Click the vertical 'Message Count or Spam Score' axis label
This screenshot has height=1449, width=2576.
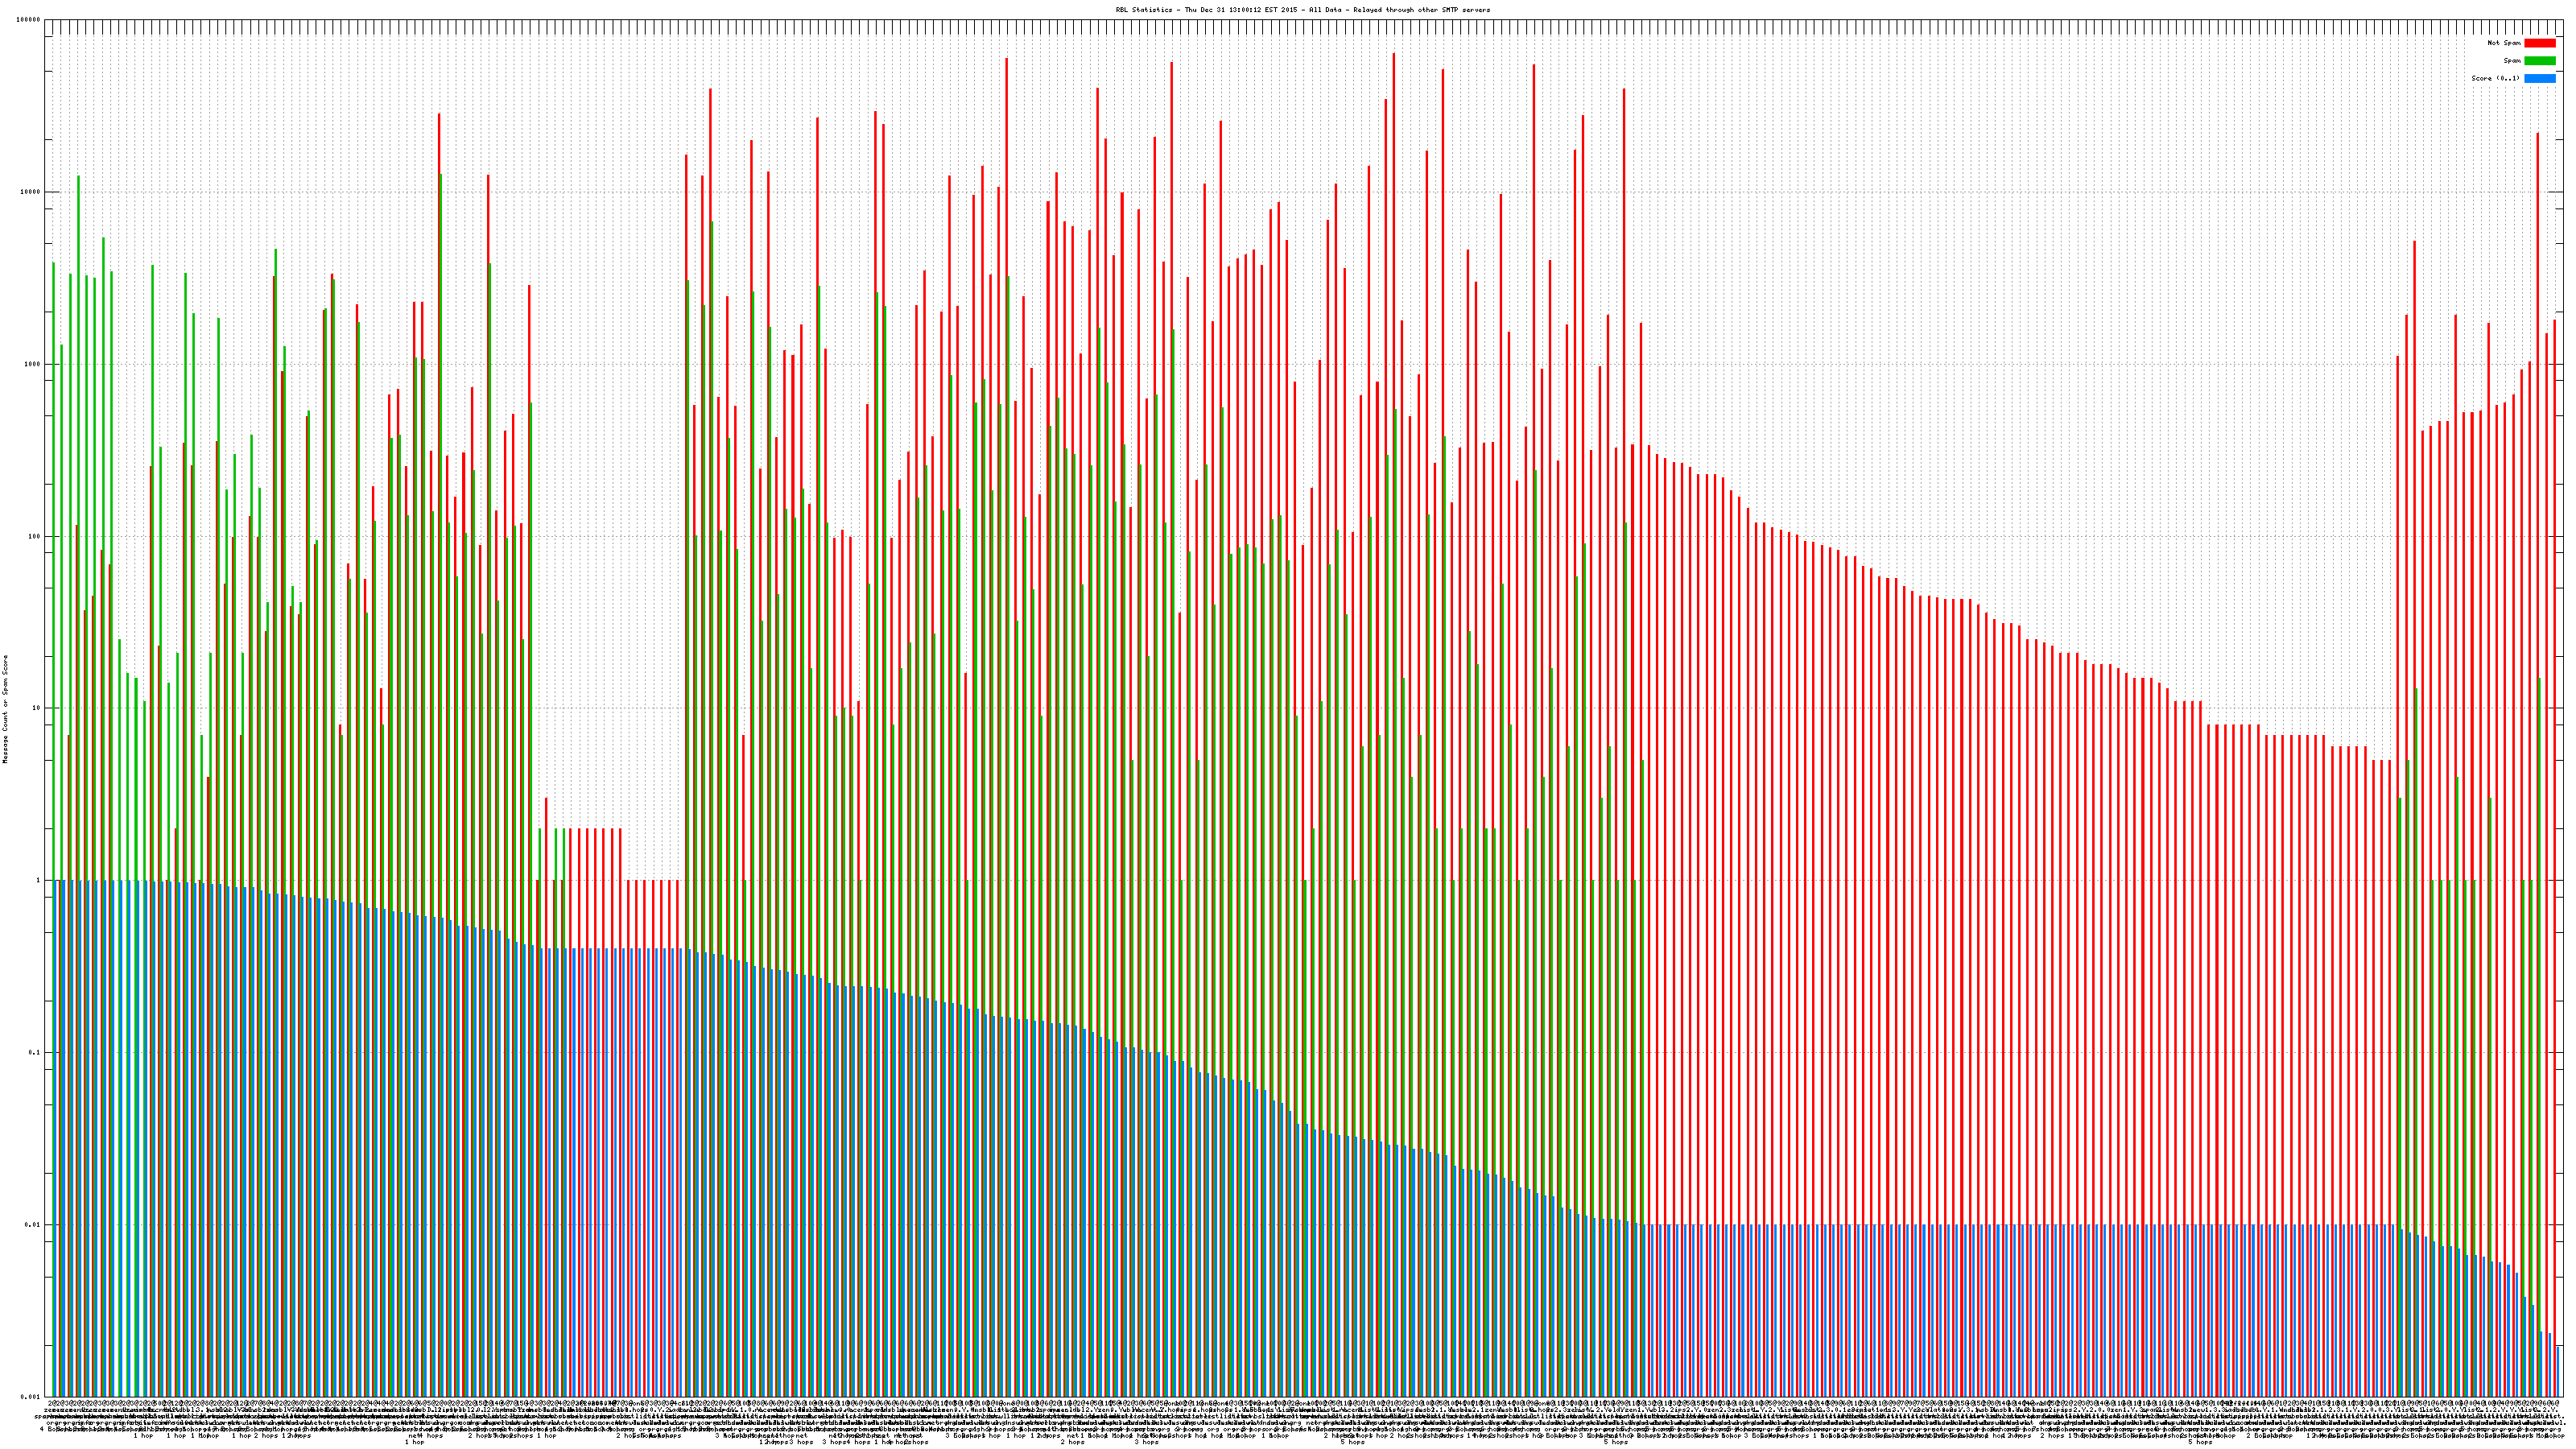(x=5, y=709)
